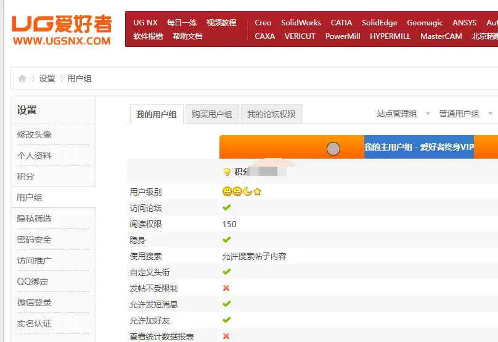Open 实名认证 in settings sidebar
This screenshot has height=342, width=498.
[35, 323]
